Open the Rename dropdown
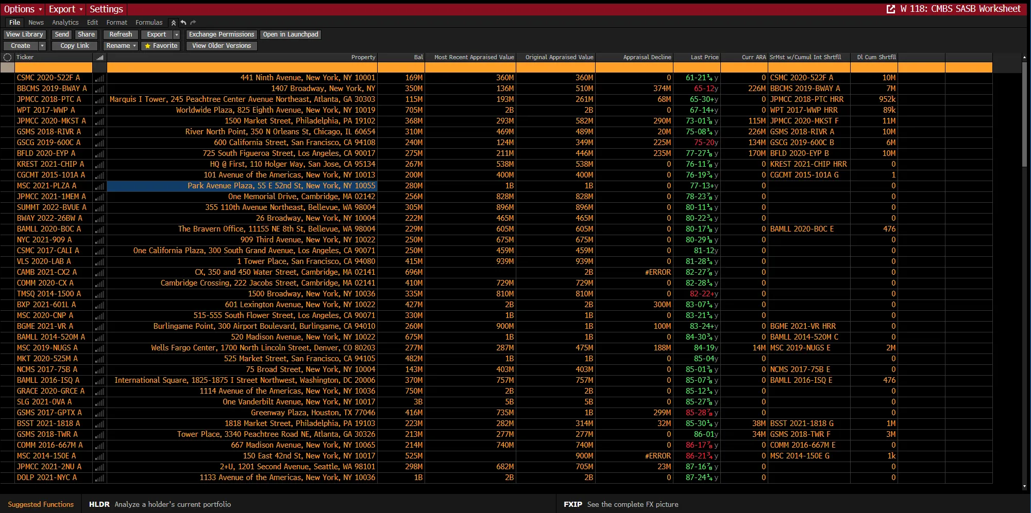 click(121, 46)
